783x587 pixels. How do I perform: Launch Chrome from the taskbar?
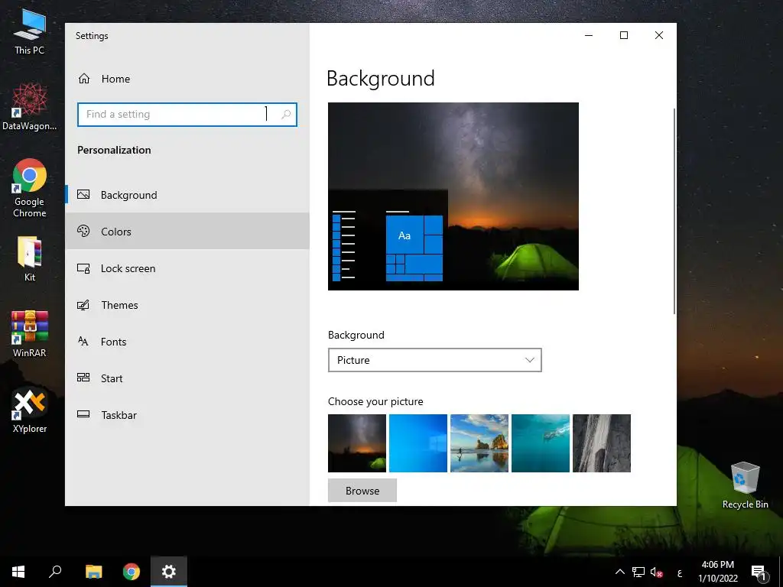pos(132,572)
